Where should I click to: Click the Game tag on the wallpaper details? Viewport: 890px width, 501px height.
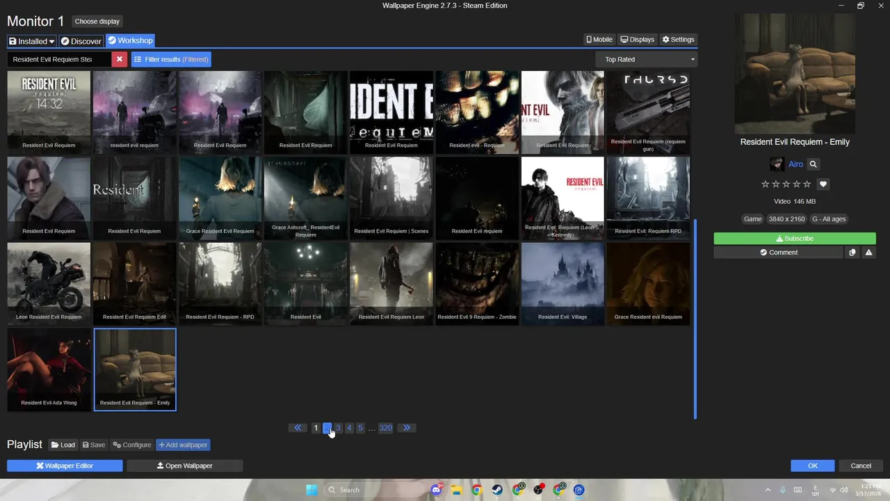(753, 219)
